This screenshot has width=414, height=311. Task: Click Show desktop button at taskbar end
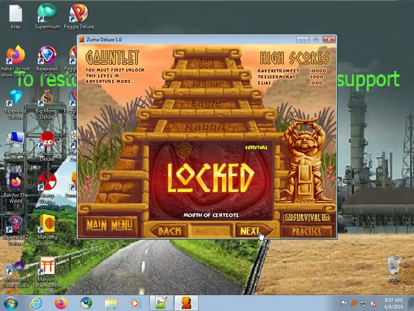(x=411, y=303)
